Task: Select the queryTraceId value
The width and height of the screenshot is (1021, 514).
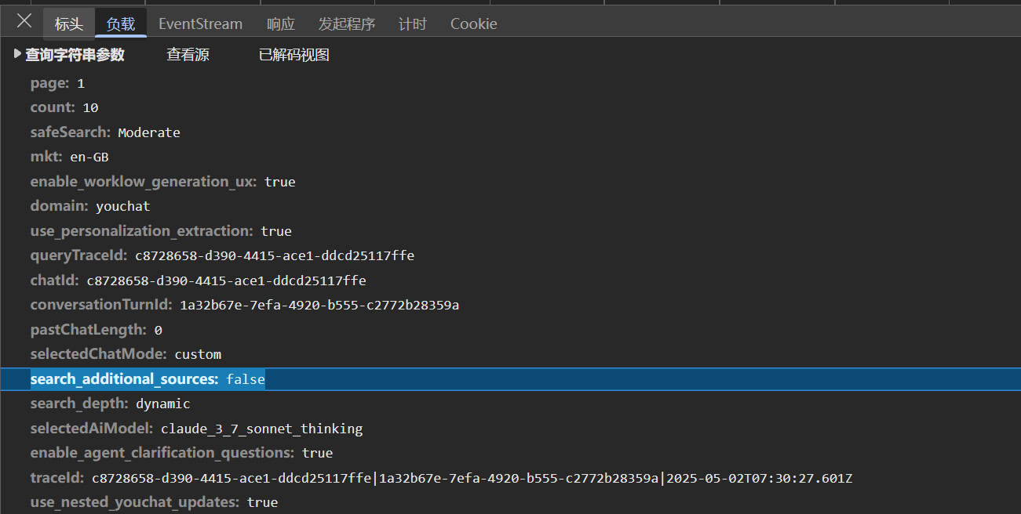Action: pos(274,255)
